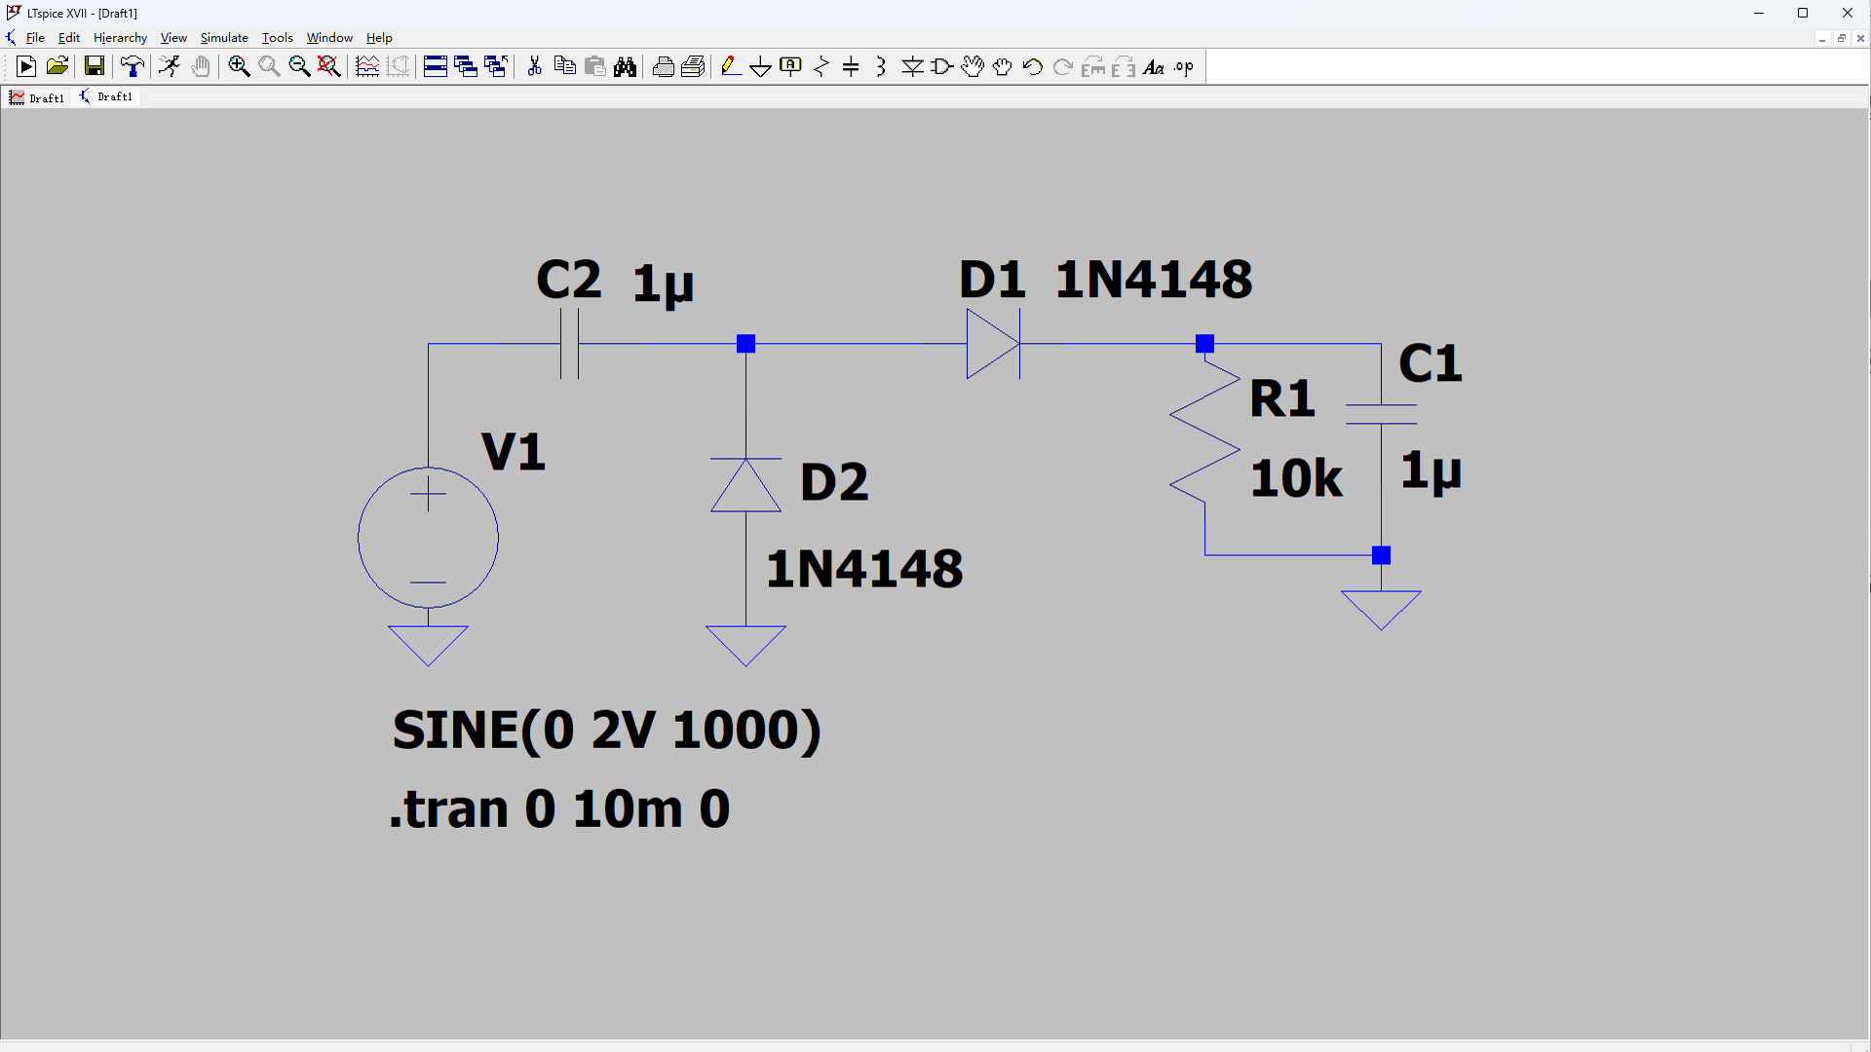
Task: Open the Simulate menu
Action: point(224,38)
